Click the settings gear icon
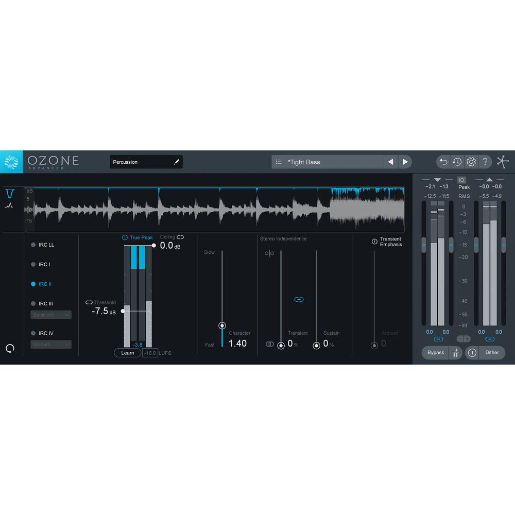515x515 pixels. tap(470, 162)
